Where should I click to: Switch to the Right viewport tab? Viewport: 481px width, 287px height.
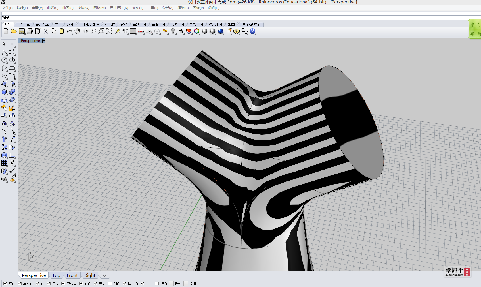(x=90, y=275)
